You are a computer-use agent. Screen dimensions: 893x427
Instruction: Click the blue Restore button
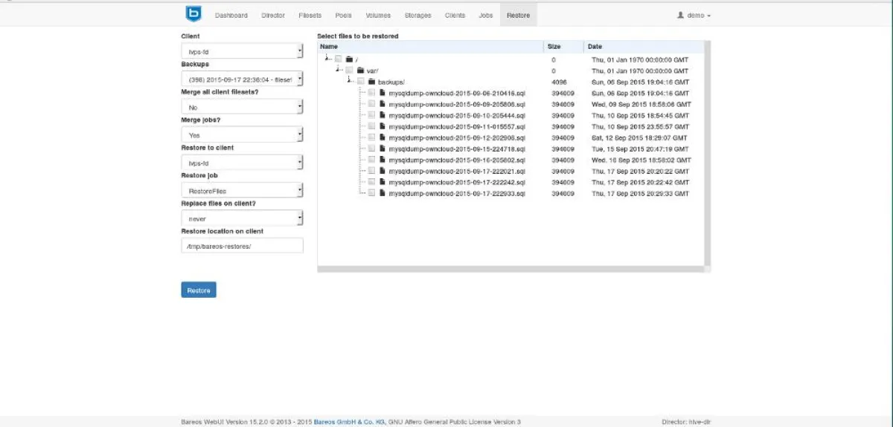pyautogui.click(x=199, y=290)
